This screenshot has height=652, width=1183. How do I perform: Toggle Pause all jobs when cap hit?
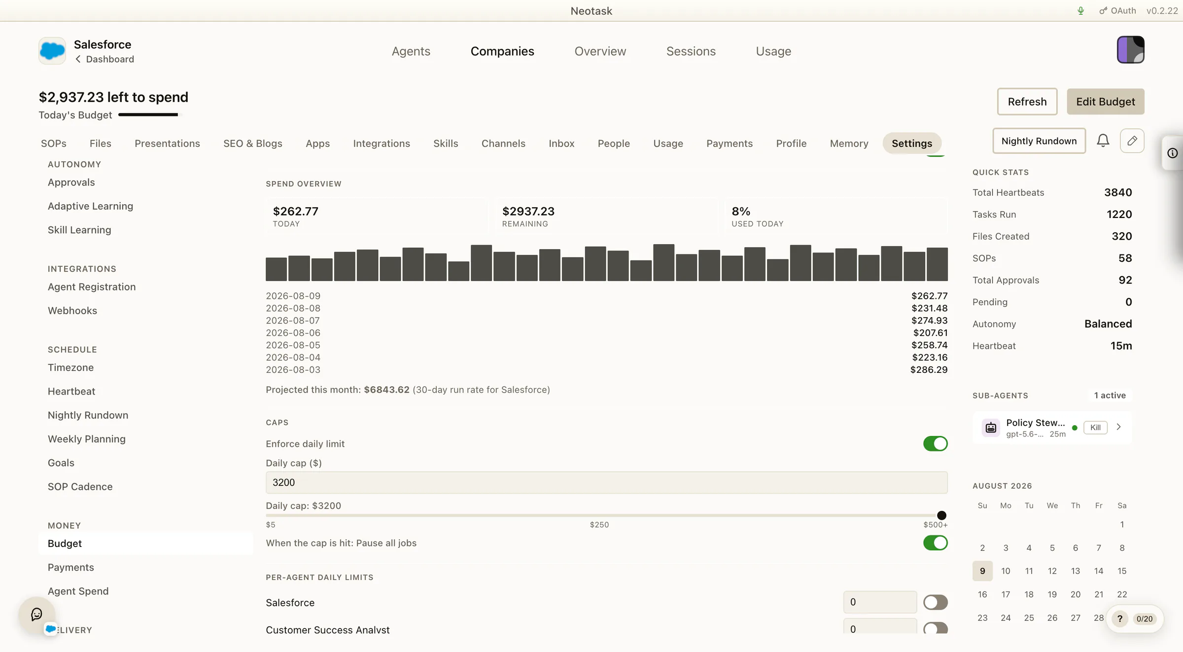click(x=935, y=543)
